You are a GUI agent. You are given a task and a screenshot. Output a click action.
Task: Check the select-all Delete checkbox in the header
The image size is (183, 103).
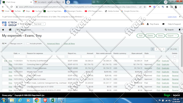(175, 56)
